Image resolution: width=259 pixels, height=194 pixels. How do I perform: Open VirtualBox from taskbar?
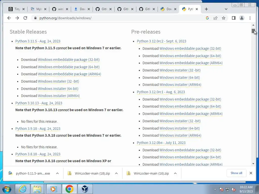coord(85,189)
